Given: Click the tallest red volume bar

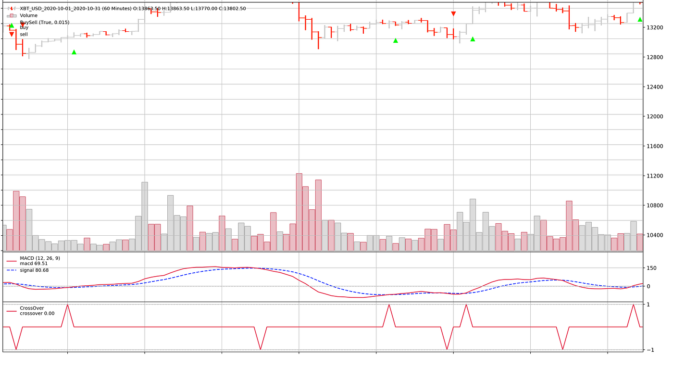Looking at the screenshot, I should point(299,212).
